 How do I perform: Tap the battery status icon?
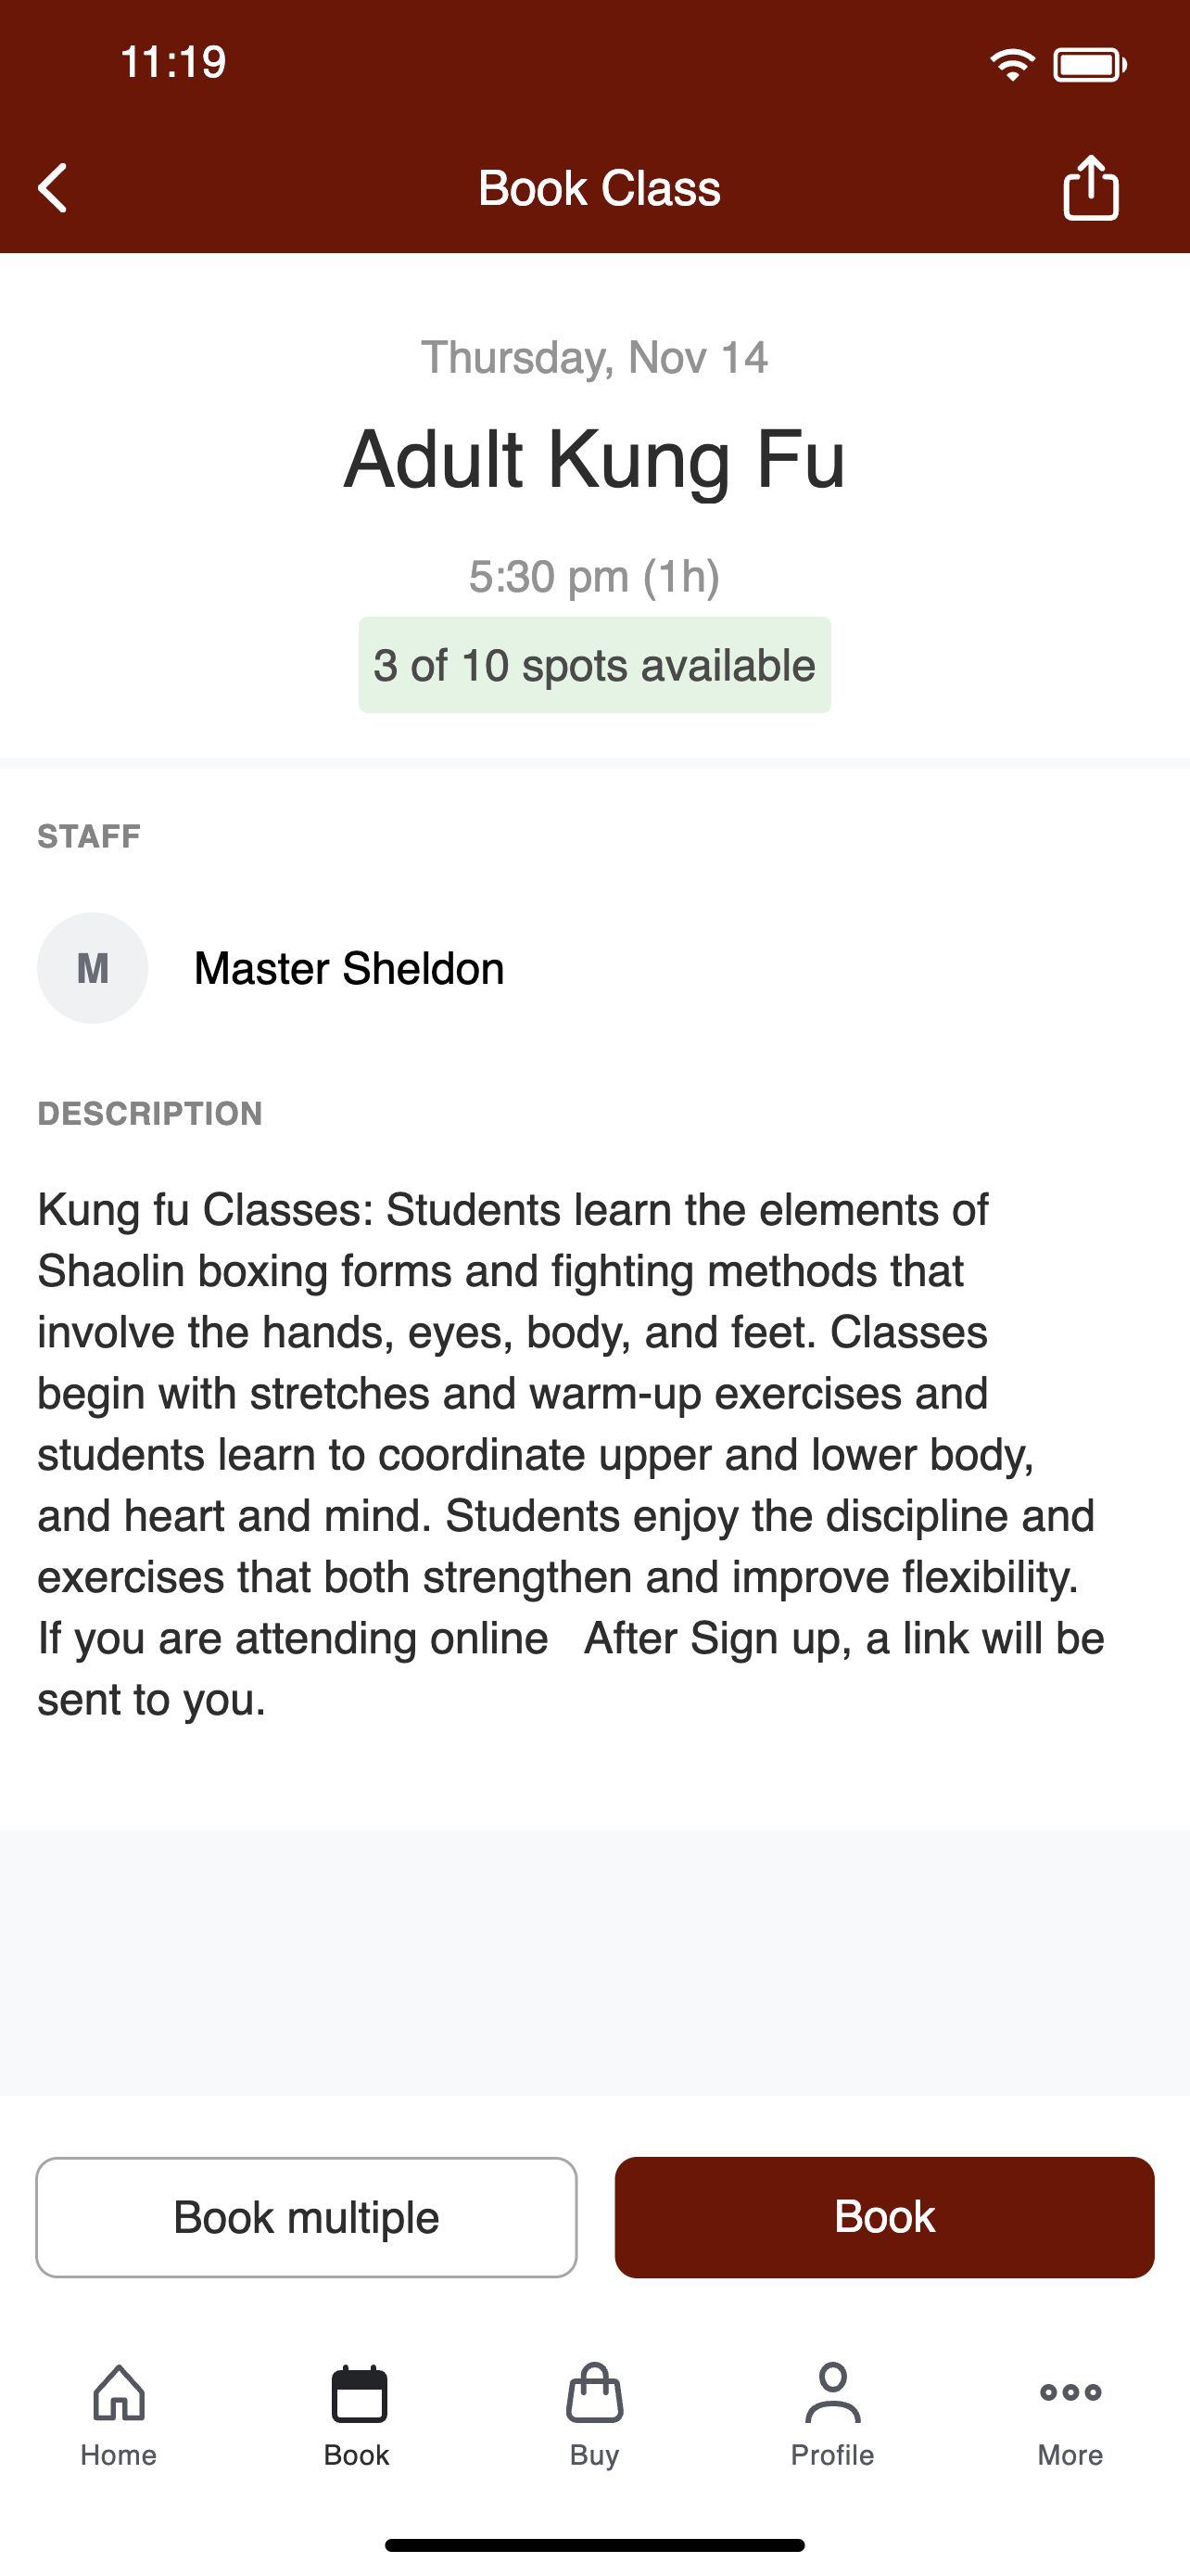pos(1089,66)
